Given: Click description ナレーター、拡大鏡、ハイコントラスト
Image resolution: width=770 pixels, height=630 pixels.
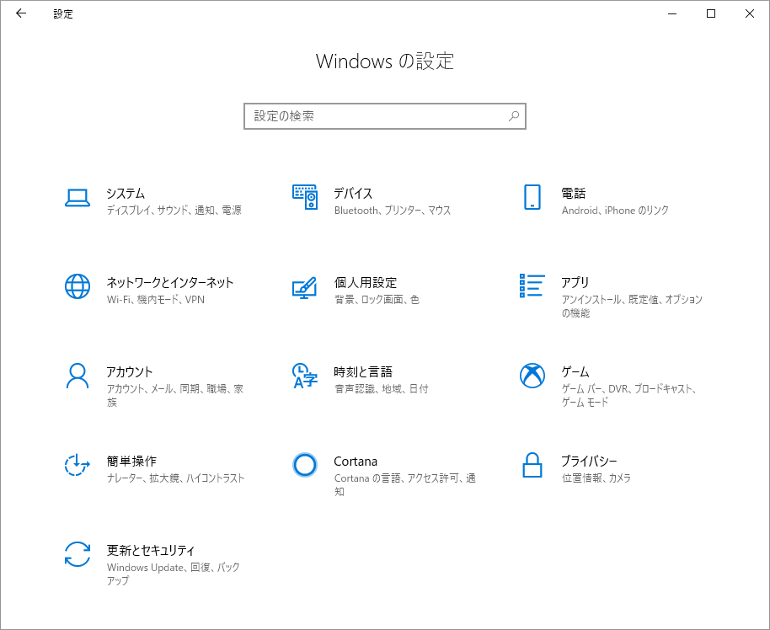Looking at the screenshot, I should click(176, 478).
